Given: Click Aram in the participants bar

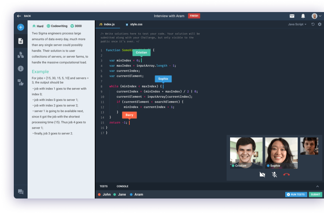Looking at the screenshot, I should [x=137, y=195].
